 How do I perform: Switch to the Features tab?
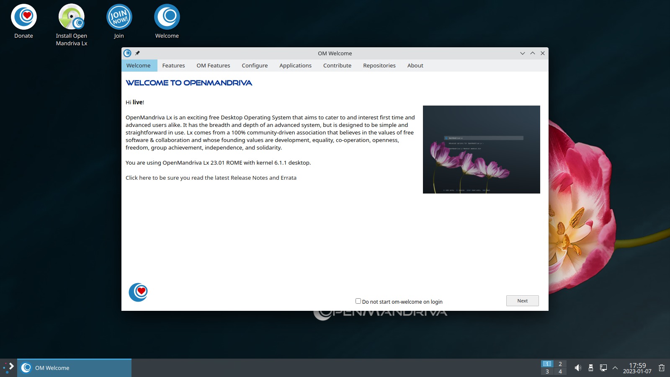(173, 65)
